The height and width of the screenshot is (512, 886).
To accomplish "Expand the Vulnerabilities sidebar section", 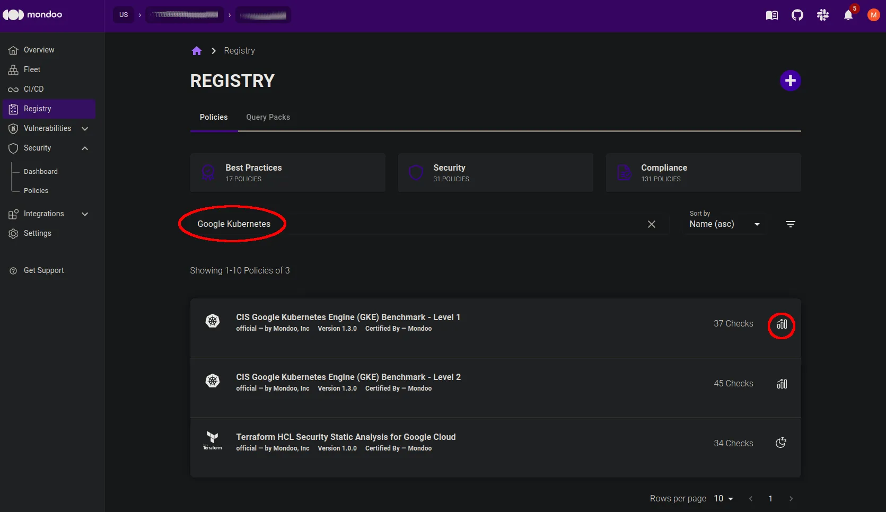I will pos(48,128).
